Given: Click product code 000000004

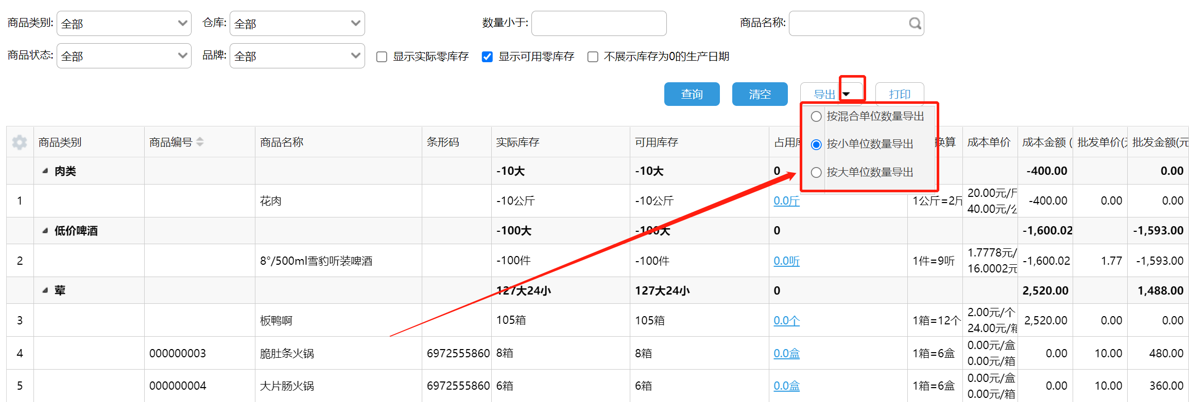Looking at the screenshot, I should [178, 386].
